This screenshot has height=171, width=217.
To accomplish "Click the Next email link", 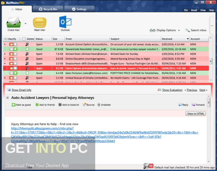I will pyautogui.click(x=202, y=90).
